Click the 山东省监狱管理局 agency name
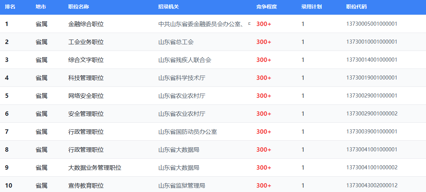The width and height of the screenshot is (426, 192). pos(182,186)
